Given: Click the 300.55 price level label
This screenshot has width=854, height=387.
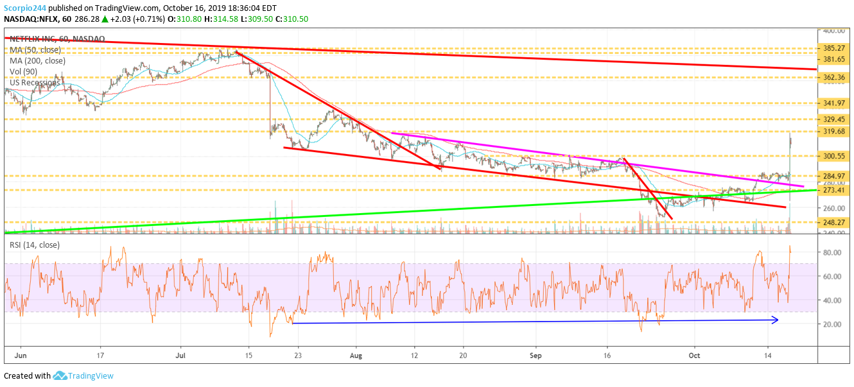Looking at the screenshot, I should pyautogui.click(x=833, y=156).
